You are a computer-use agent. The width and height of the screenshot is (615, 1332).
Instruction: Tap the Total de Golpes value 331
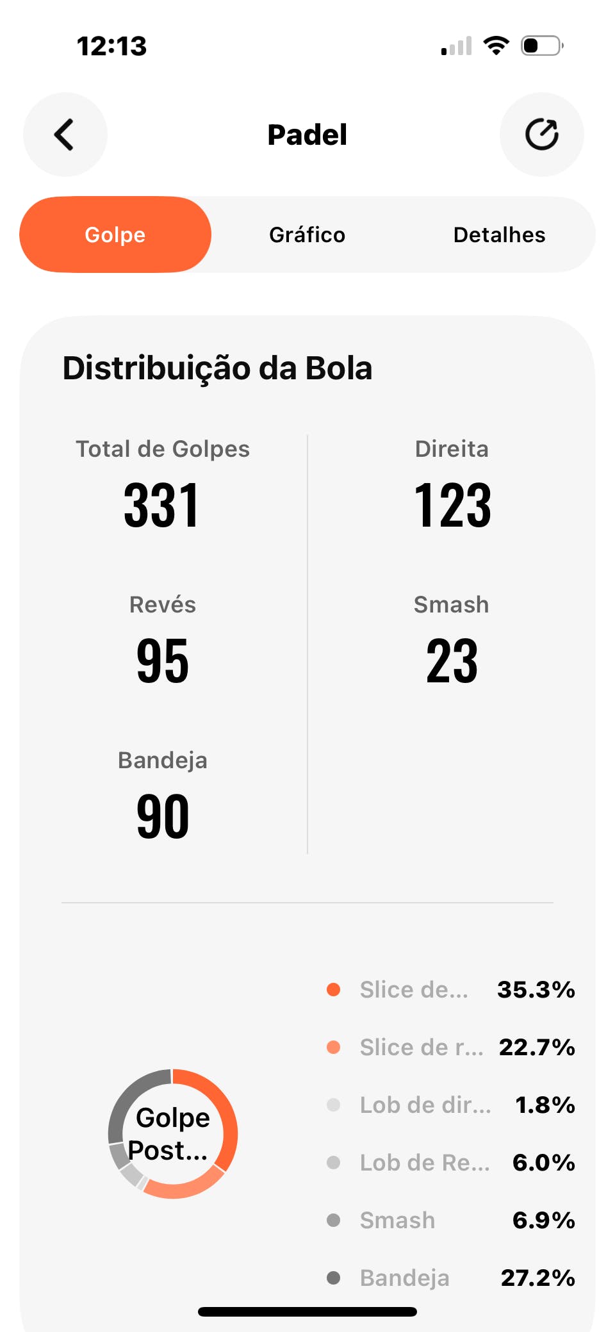(162, 506)
